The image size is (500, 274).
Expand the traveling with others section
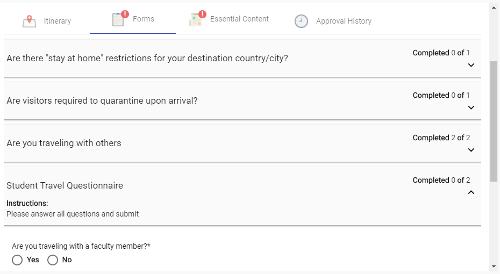[471, 150]
